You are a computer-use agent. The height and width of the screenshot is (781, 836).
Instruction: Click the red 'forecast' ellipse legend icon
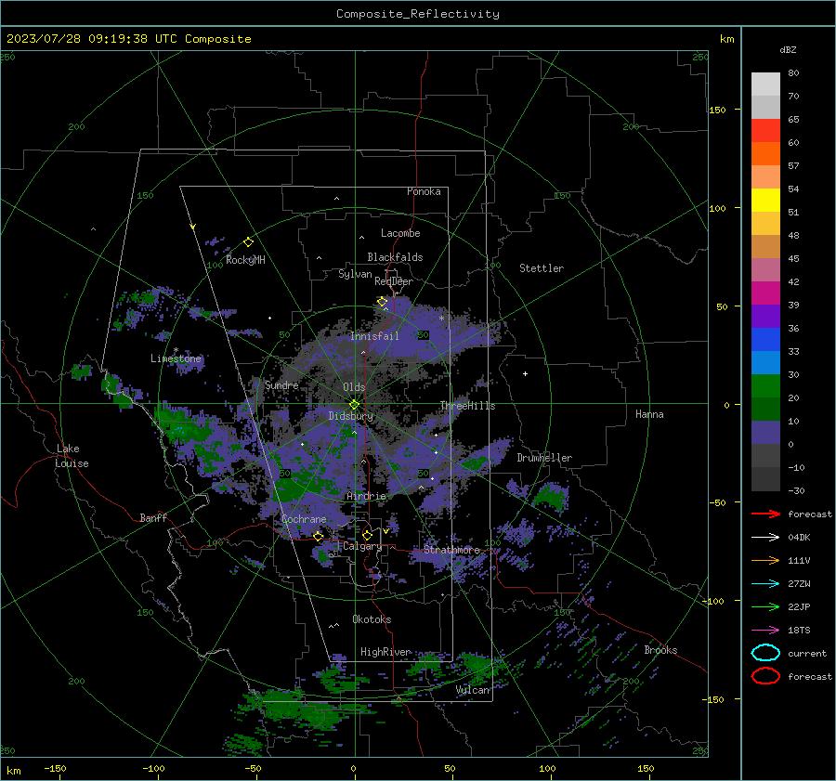click(765, 676)
